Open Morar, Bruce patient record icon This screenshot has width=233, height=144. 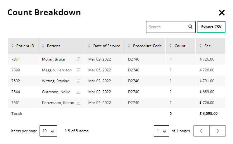pyautogui.click(x=78, y=59)
